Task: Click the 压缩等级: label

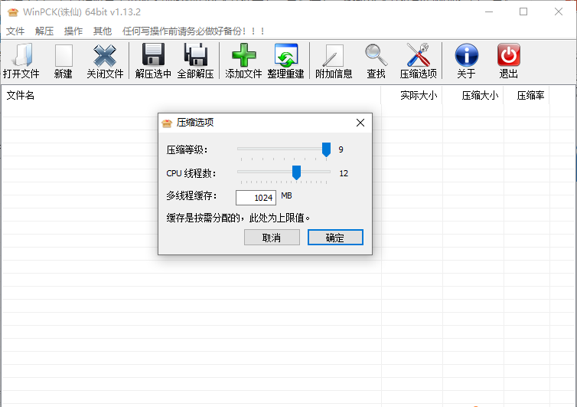Action: coord(187,150)
